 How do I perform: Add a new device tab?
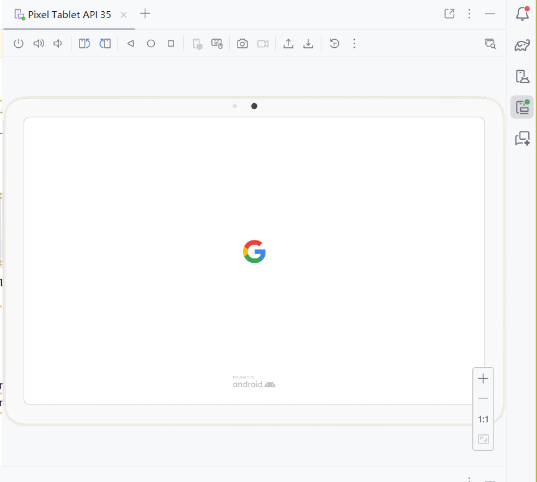[x=145, y=14]
